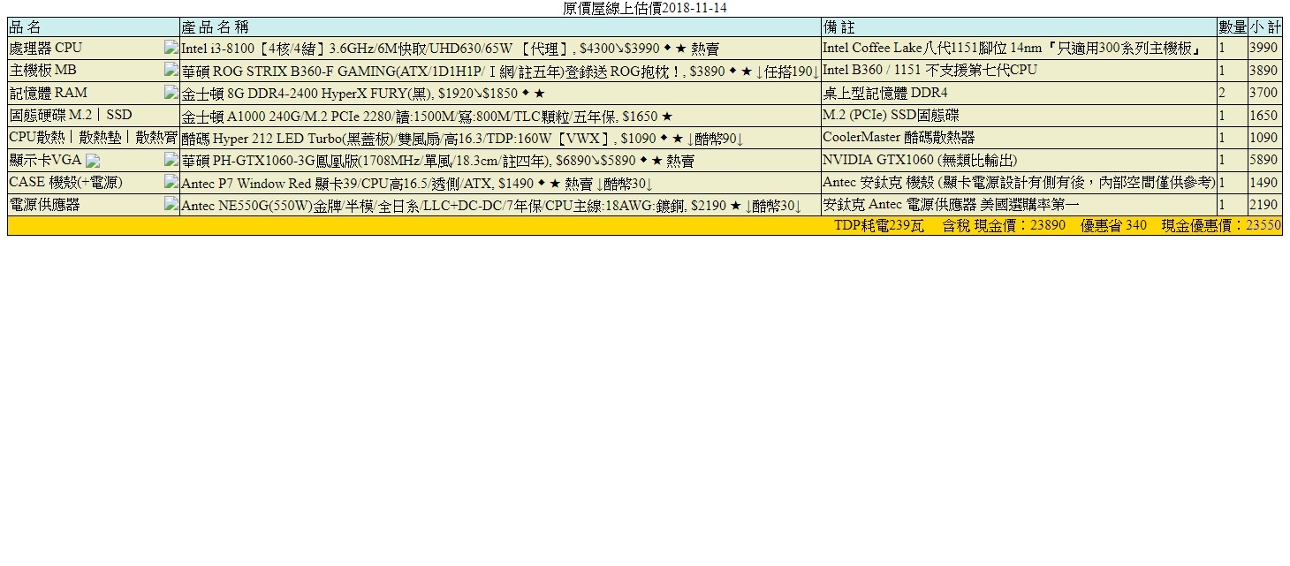Click the subtotal 3890 for the motherboard
Screen dimensions: 1290x566
coord(1263,70)
